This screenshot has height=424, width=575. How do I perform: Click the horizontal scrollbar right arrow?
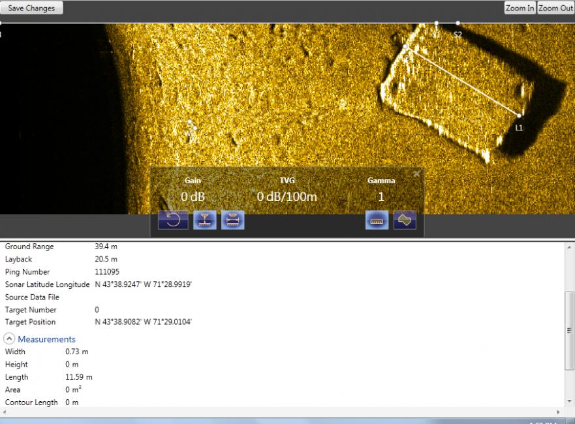click(x=559, y=412)
